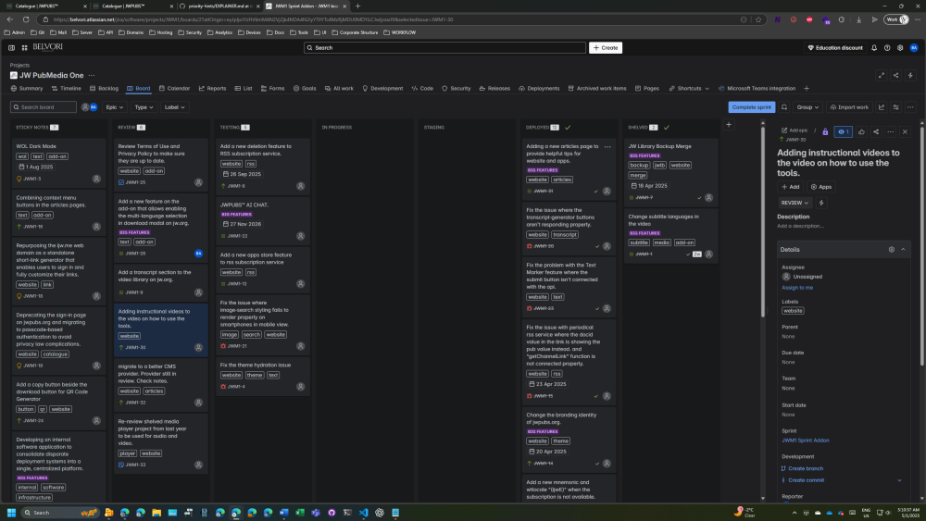Click the share icon in the issue panel
926x521 pixels.
pyautogui.click(x=876, y=131)
